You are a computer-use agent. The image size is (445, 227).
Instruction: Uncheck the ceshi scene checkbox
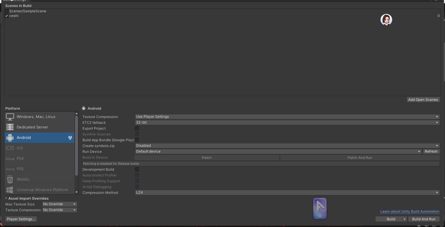7,16
